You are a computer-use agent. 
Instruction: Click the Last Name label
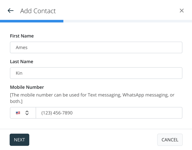coord(21,62)
